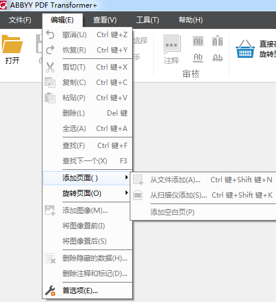Open the 工具(T) menu

(147, 20)
